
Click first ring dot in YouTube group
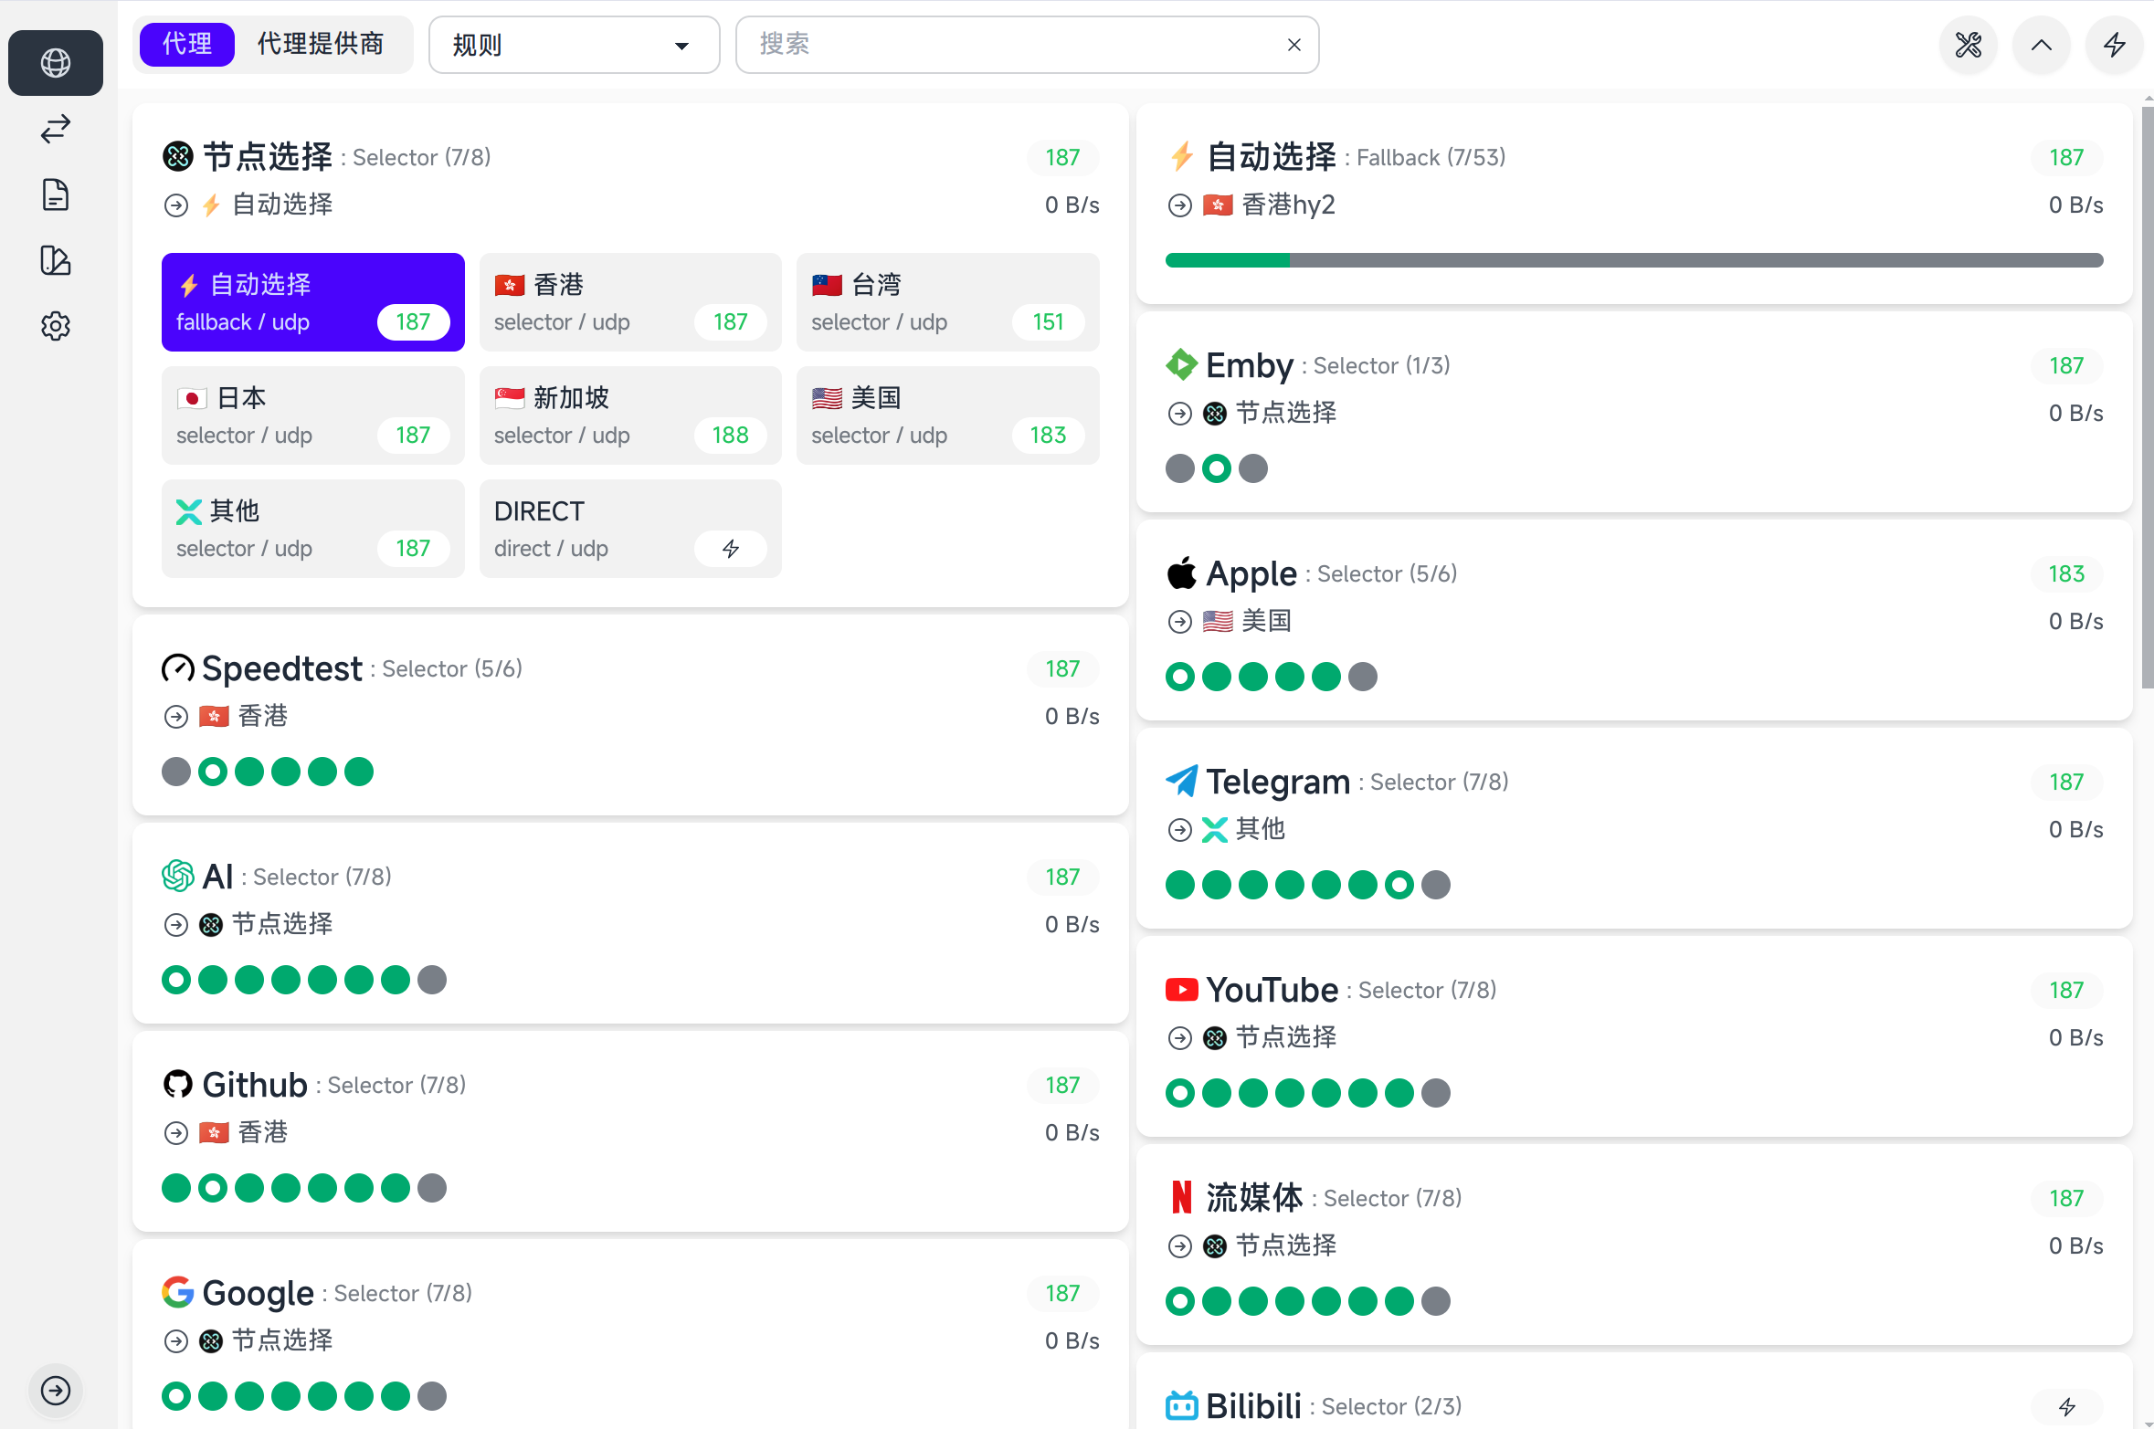click(x=1180, y=1093)
